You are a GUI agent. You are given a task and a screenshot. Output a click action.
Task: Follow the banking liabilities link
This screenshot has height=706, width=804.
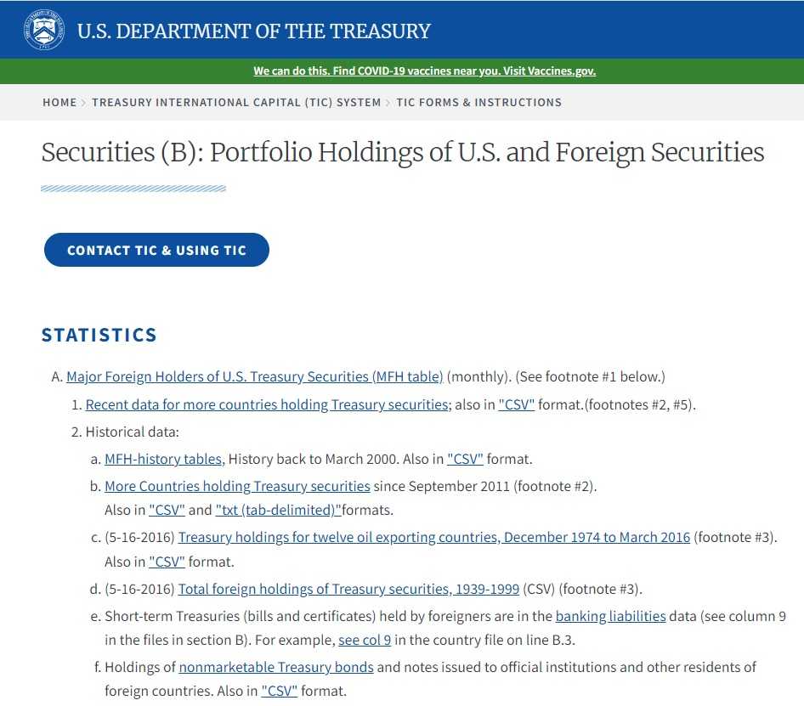click(x=610, y=616)
